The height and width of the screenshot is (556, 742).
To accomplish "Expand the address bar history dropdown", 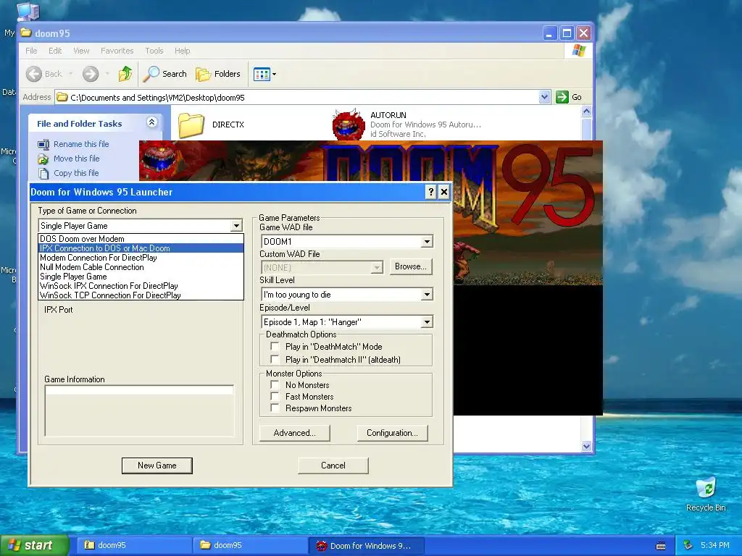I will 544,97.
